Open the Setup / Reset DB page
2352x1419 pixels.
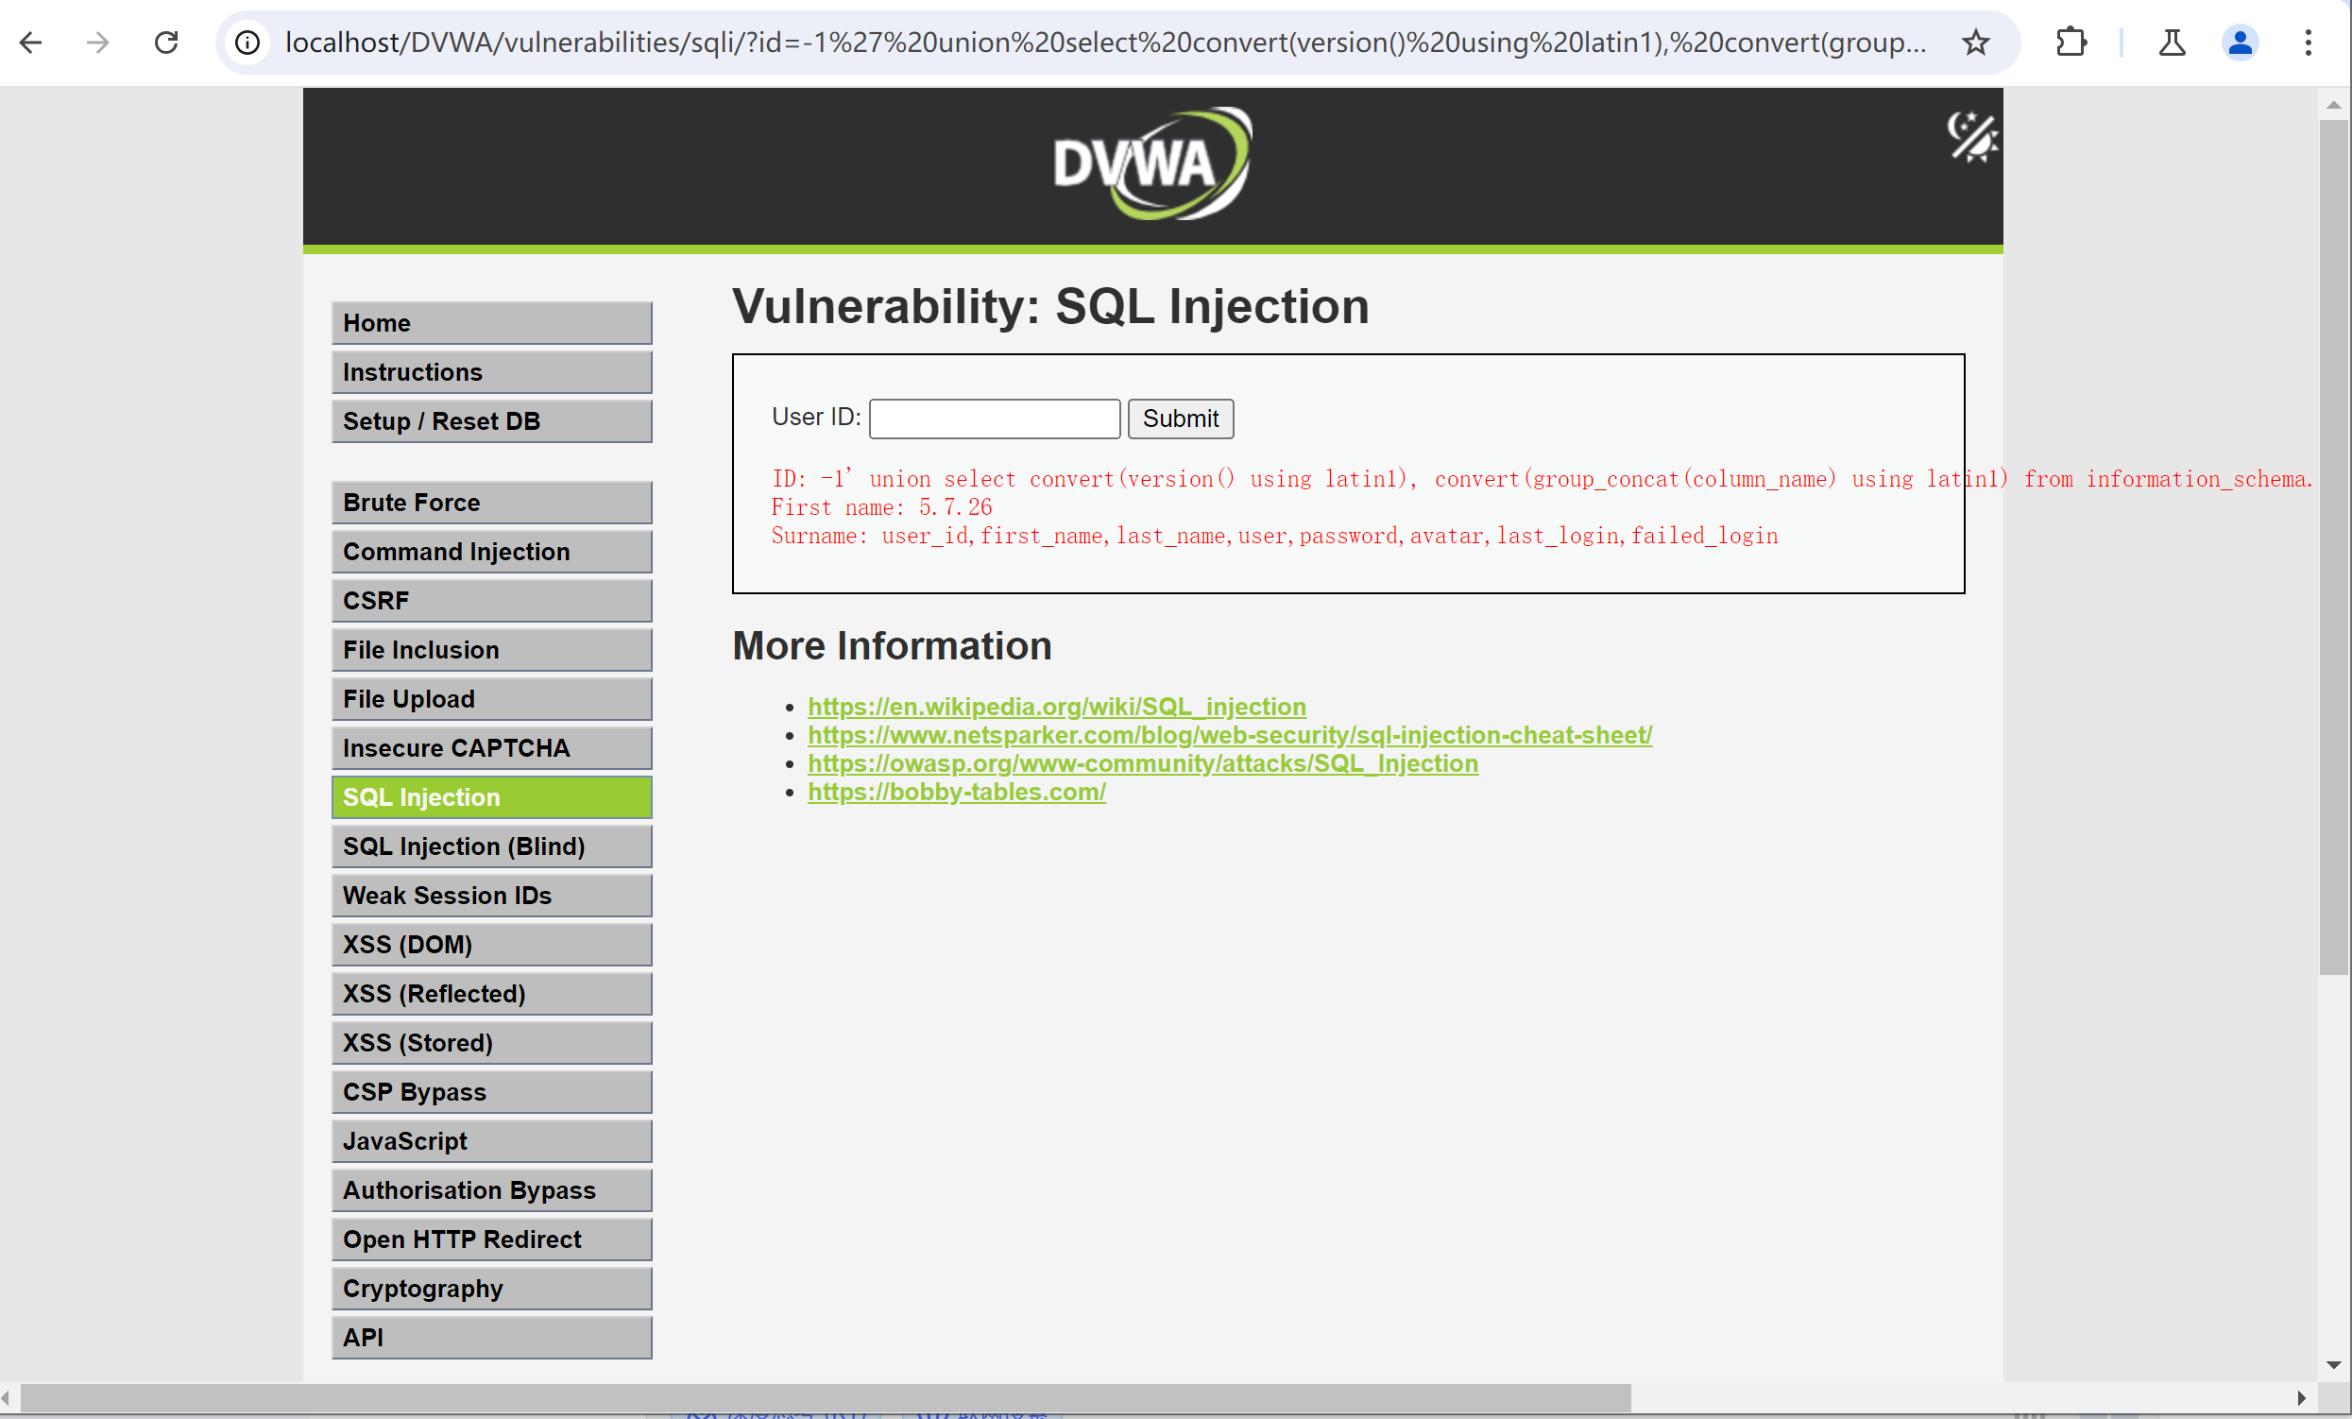click(491, 421)
